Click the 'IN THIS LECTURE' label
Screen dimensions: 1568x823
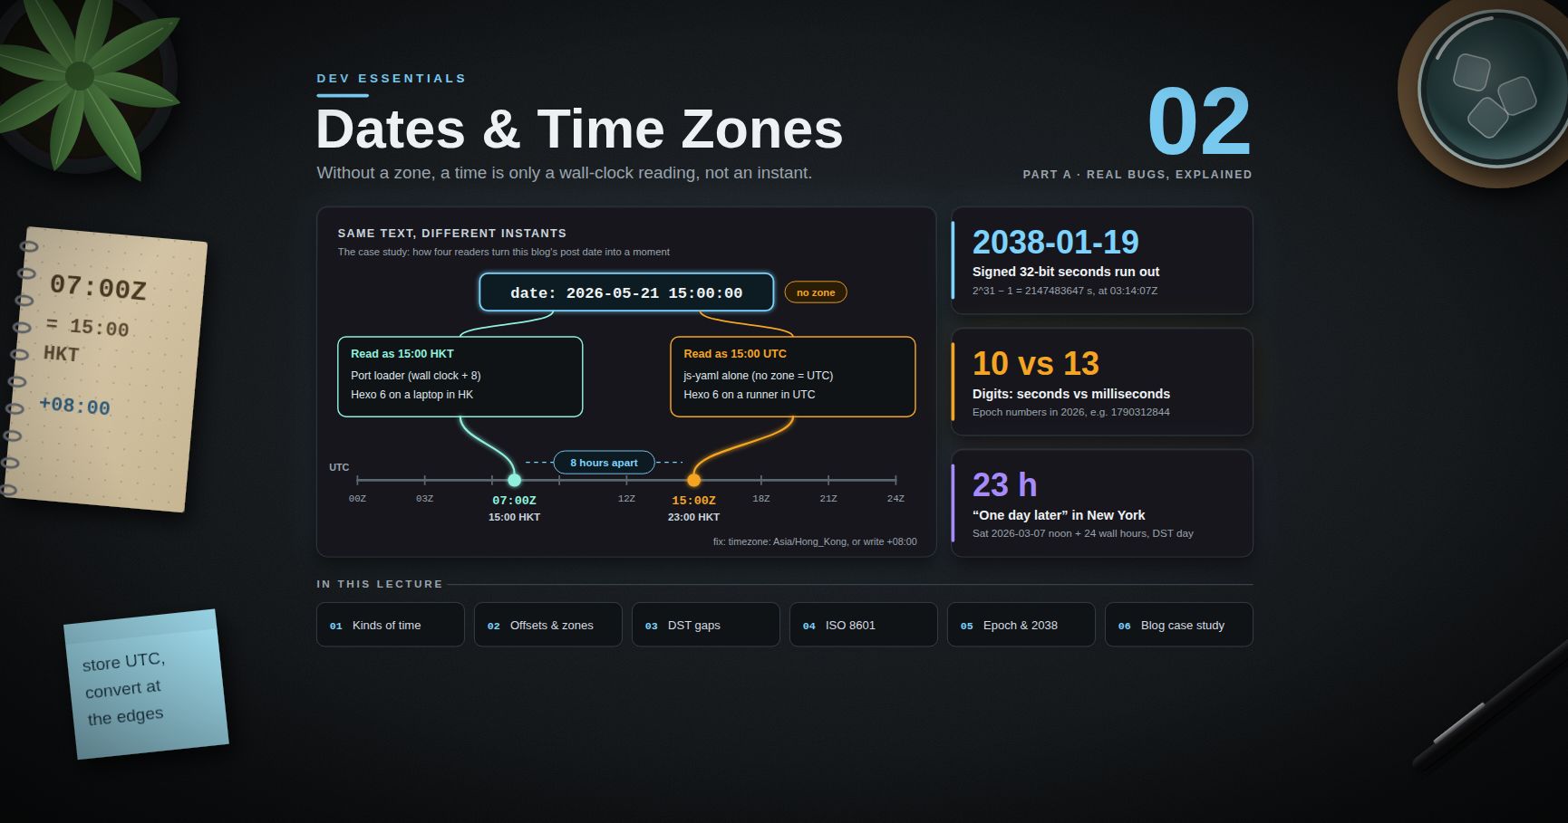pyautogui.click(x=380, y=584)
